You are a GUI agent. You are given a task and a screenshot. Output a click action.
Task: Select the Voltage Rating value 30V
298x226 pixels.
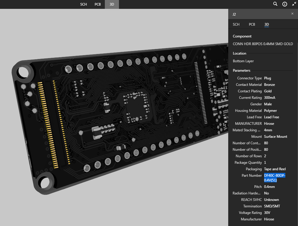point(267,212)
